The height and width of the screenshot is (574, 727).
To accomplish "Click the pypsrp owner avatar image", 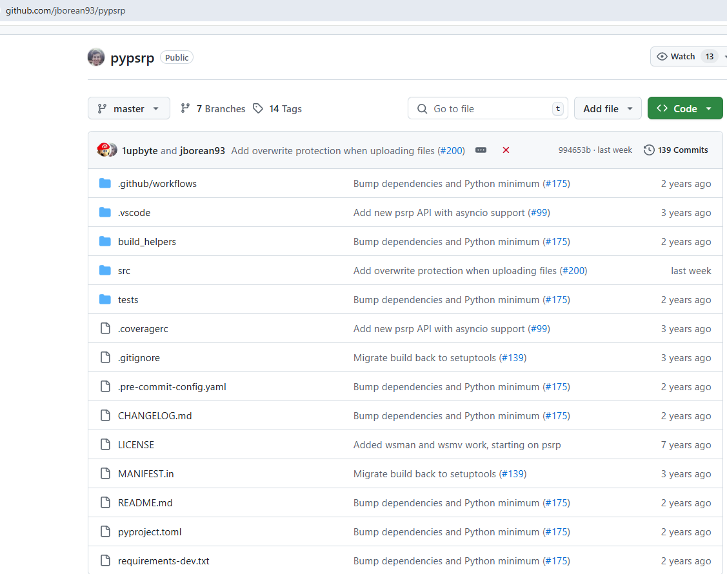I will (96, 57).
